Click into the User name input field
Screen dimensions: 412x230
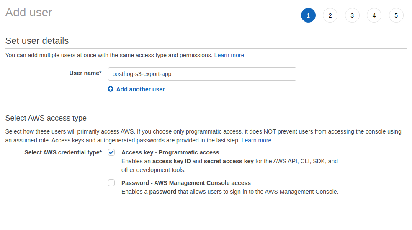[202, 74]
